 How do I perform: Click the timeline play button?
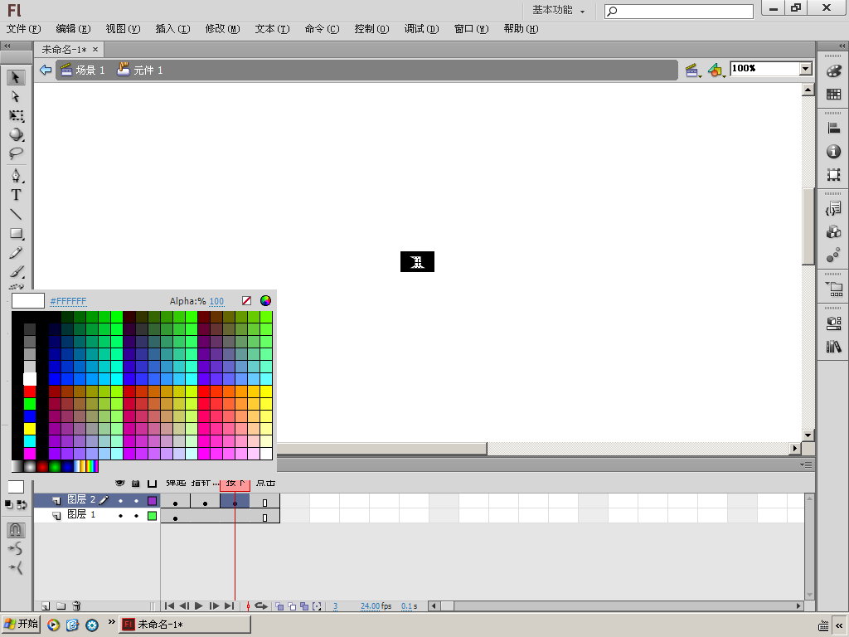(x=199, y=606)
